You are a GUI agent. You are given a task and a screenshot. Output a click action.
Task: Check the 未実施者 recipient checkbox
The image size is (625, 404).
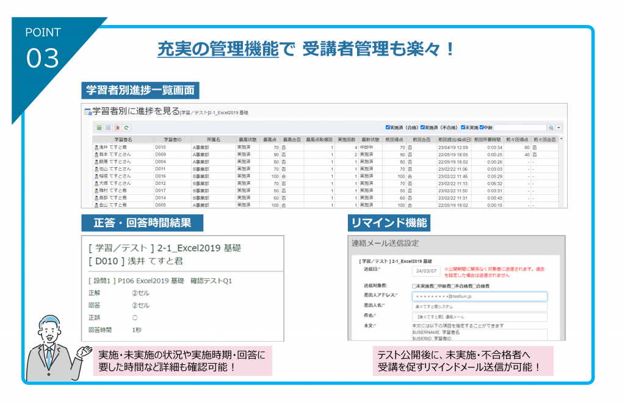coord(414,286)
